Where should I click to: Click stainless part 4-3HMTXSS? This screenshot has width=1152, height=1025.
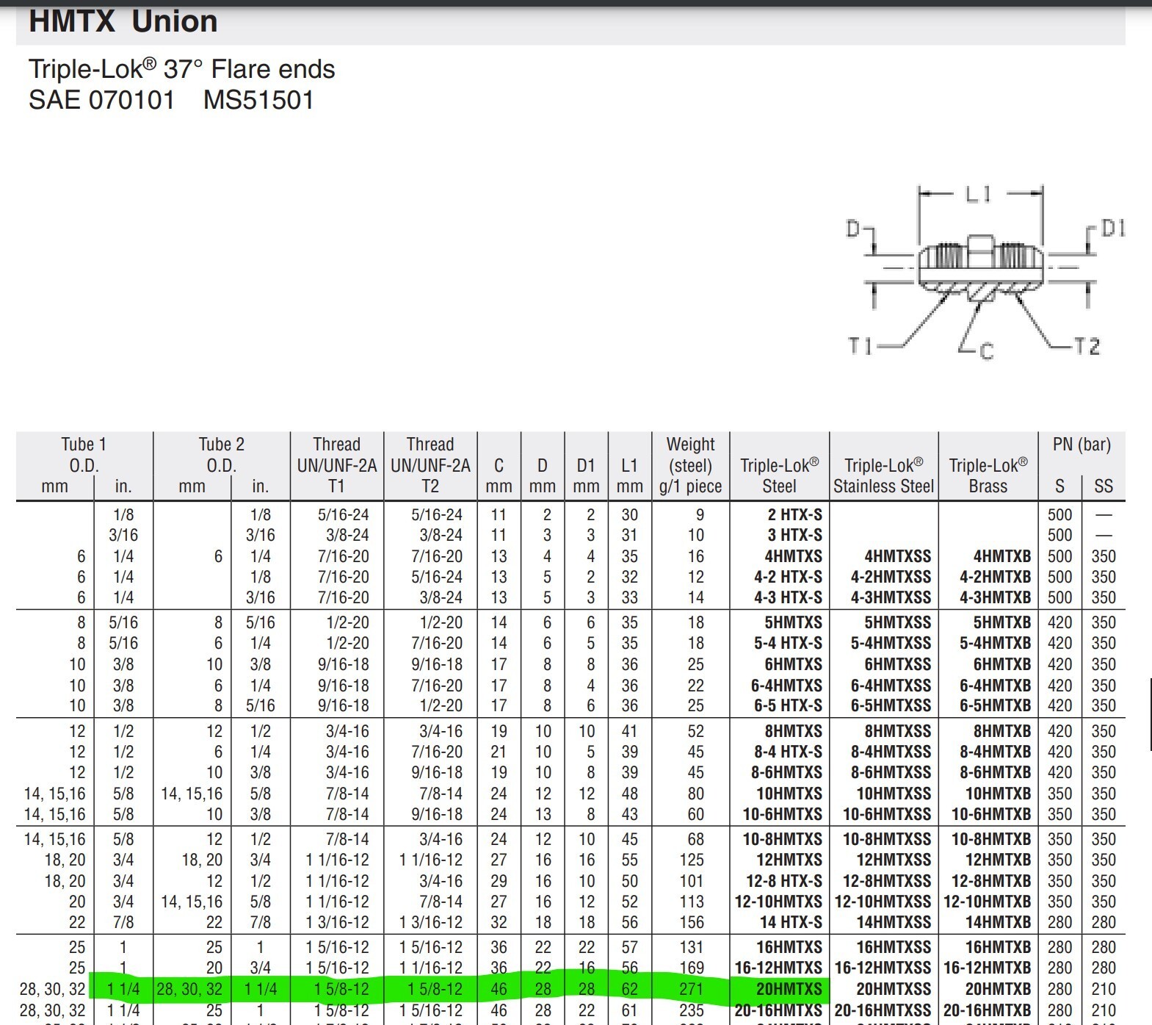[891, 597]
